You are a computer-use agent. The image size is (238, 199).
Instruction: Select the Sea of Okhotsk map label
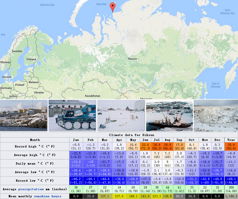[216, 85]
